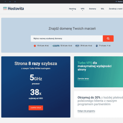Viewport: 123px width, 123px height.
Task: Click Dołącz do programu link
Action: click(86, 111)
